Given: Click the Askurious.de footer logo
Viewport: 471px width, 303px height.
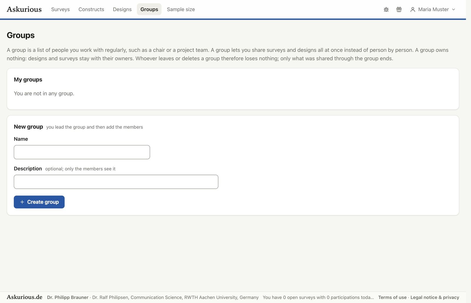Looking at the screenshot, I should click(24, 297).
